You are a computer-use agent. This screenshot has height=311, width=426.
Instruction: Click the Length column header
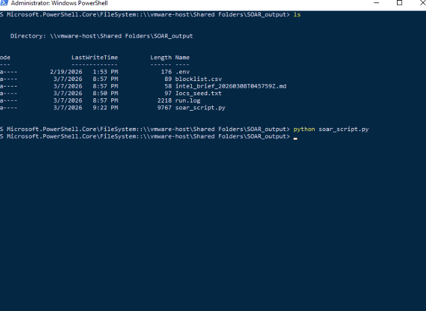(x=161, y=58)
